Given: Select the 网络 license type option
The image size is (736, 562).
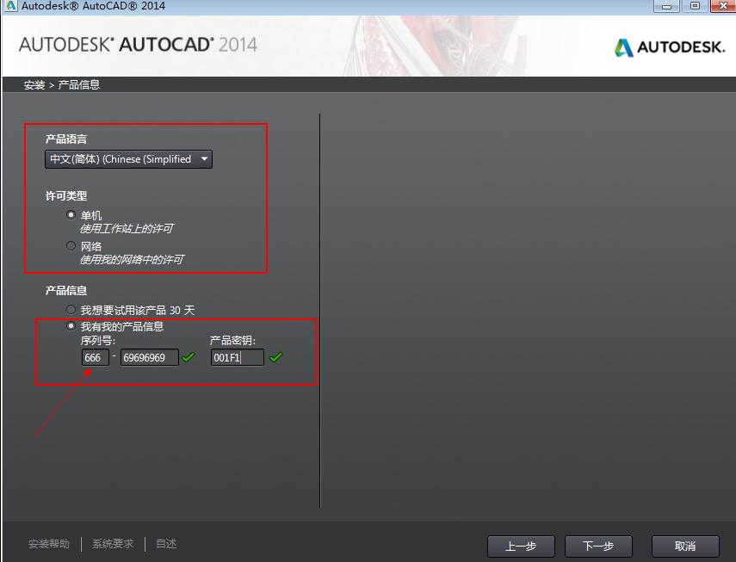Looking at the screenshot, I should tap(71, 245).
